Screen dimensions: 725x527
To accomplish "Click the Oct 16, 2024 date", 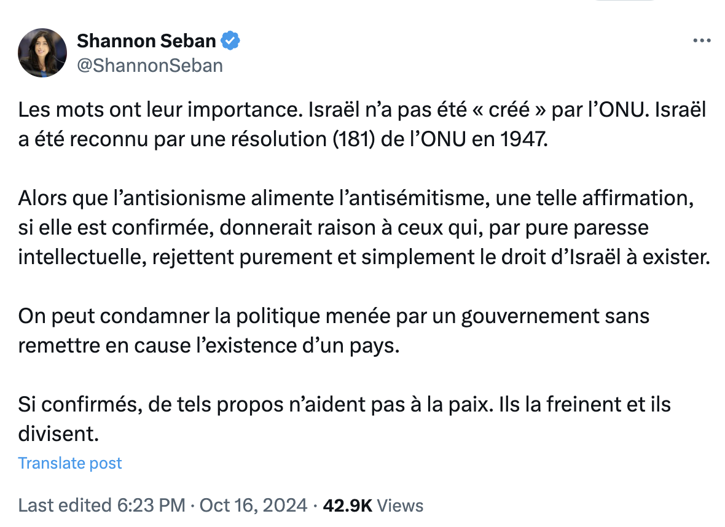I will click(x=253, y=506).
